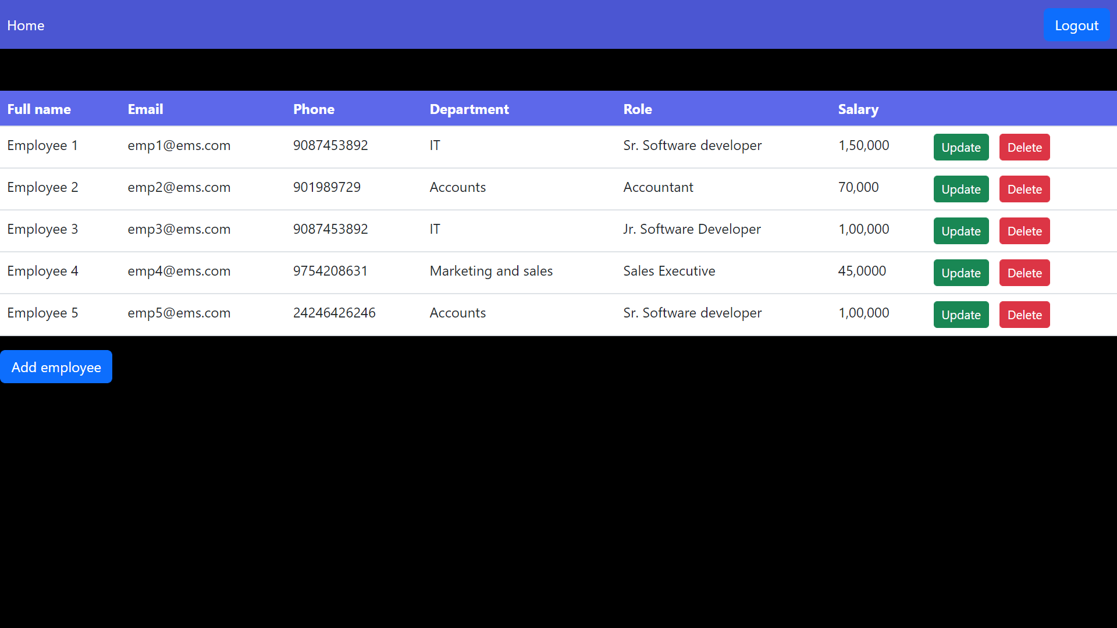This screenshot has width=1117, height=628.
Task: Update Employee 5's details
Action: coord(961,315)
